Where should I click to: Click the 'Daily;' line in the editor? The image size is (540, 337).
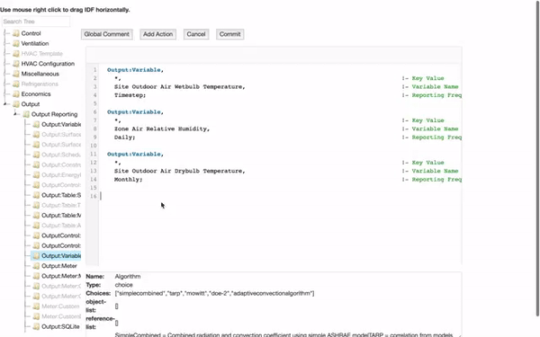click(x=125, y=137)
